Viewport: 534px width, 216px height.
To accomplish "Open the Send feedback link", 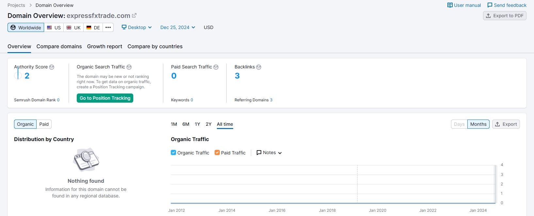I will pyautogui.click(x=507, y=5).
